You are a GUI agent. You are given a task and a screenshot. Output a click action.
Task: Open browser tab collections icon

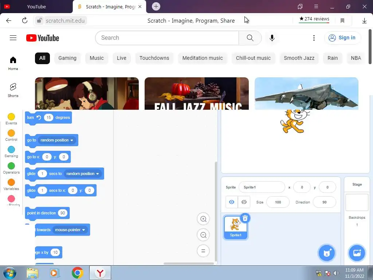[300, 7]
